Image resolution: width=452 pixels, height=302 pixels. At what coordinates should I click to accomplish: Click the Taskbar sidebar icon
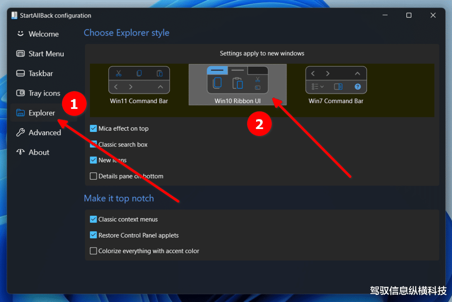[x=21, y=73]
